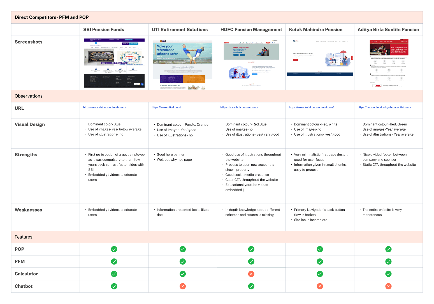Click 'Site looks incomplete' weakness text
The width and height of the screenshot is (434, 304).
click(x=311, y=220)
